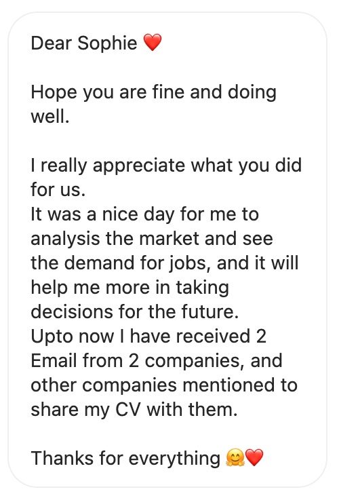Click the text 'I really appreciate what you did'

pos(166,166)
